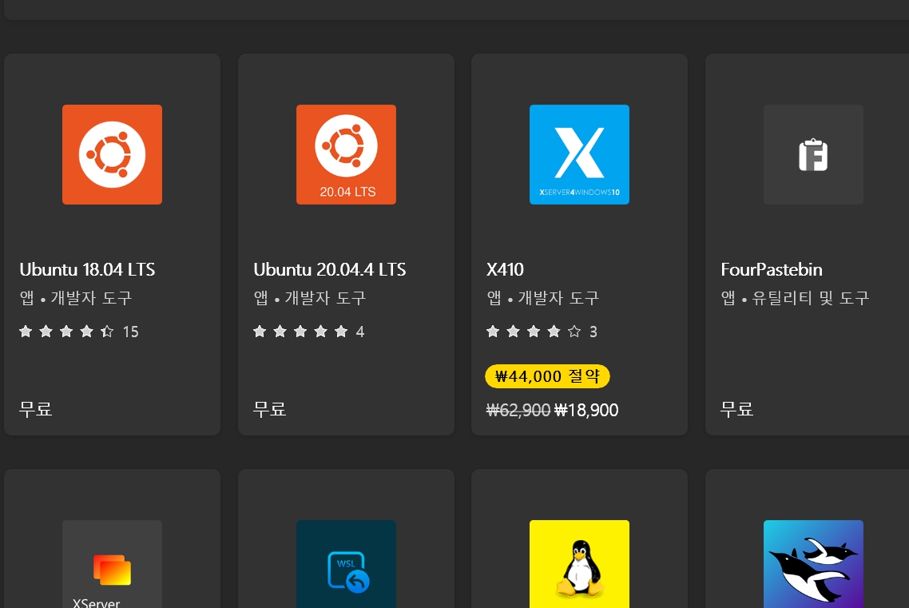Click 앱 • 개발자 도구 under Ubuntu 18.04 LTS
Screen dimensions: 909x608
[x=76, y=298]
